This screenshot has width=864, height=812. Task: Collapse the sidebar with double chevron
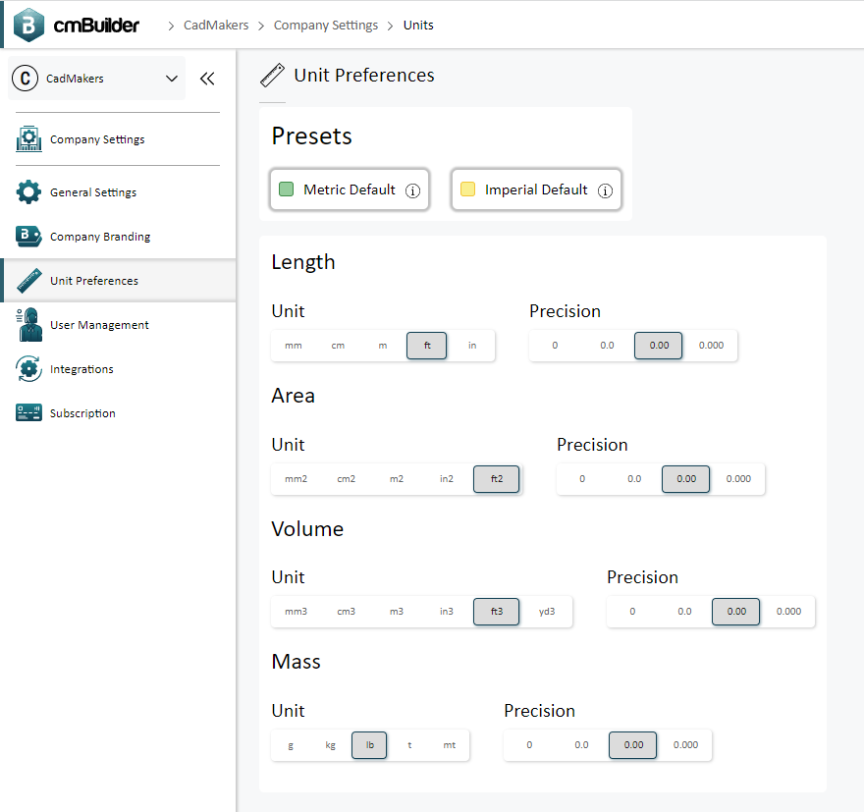(x=207, y=79)
